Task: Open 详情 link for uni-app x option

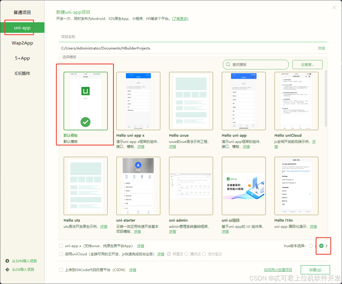Action: 141,246
